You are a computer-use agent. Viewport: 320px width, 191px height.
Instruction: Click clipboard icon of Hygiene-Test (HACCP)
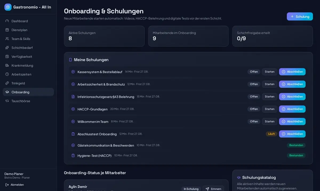73,156
